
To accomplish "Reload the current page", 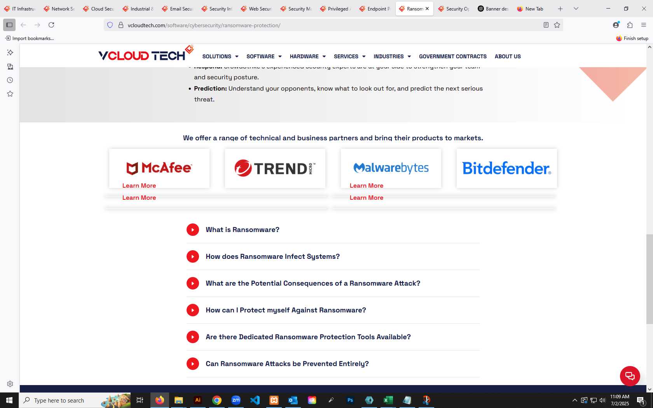I will click(x=51, y=25).
